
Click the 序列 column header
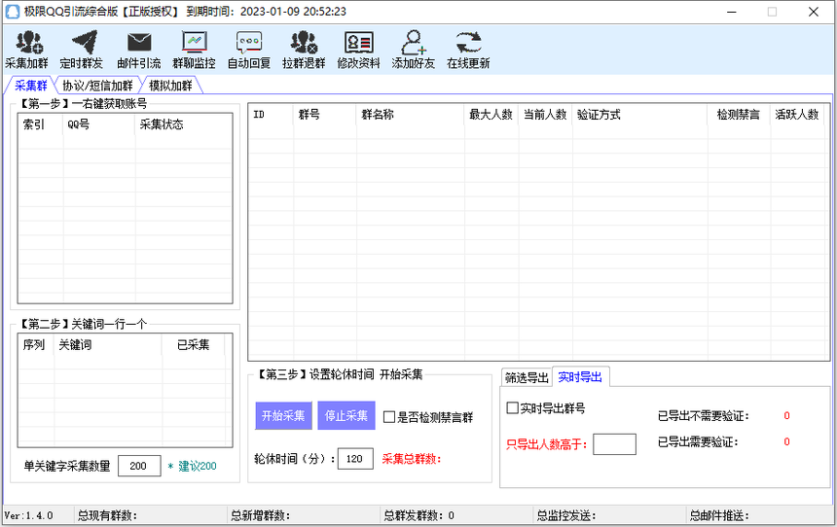[x=36, y=345]
